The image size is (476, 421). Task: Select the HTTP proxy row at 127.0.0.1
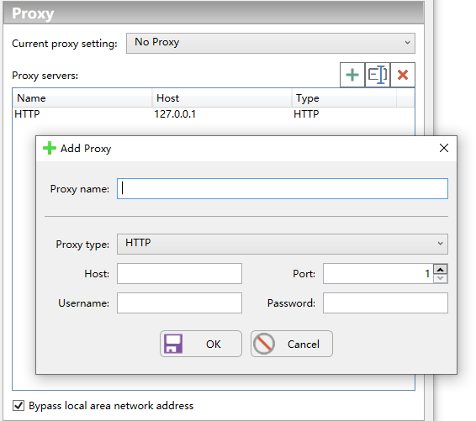(214, 114)
